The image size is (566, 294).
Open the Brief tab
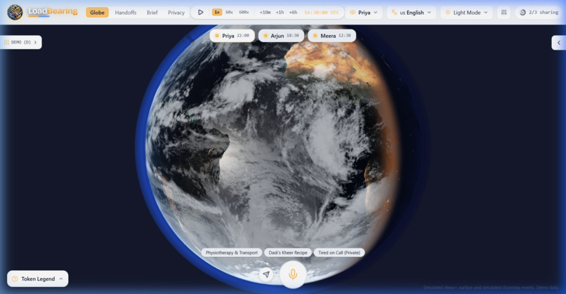[152, 12]
